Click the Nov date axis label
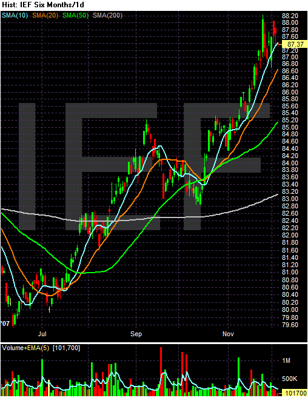Image resolution: width=308 pixels, height=398 pixels. (228, 334)
